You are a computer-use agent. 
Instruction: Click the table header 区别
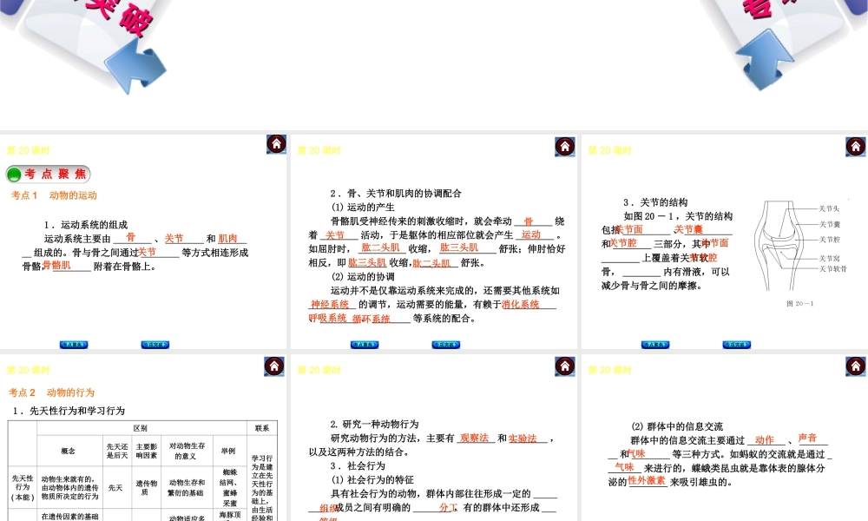pyautogui.click(x=140, y=428)
